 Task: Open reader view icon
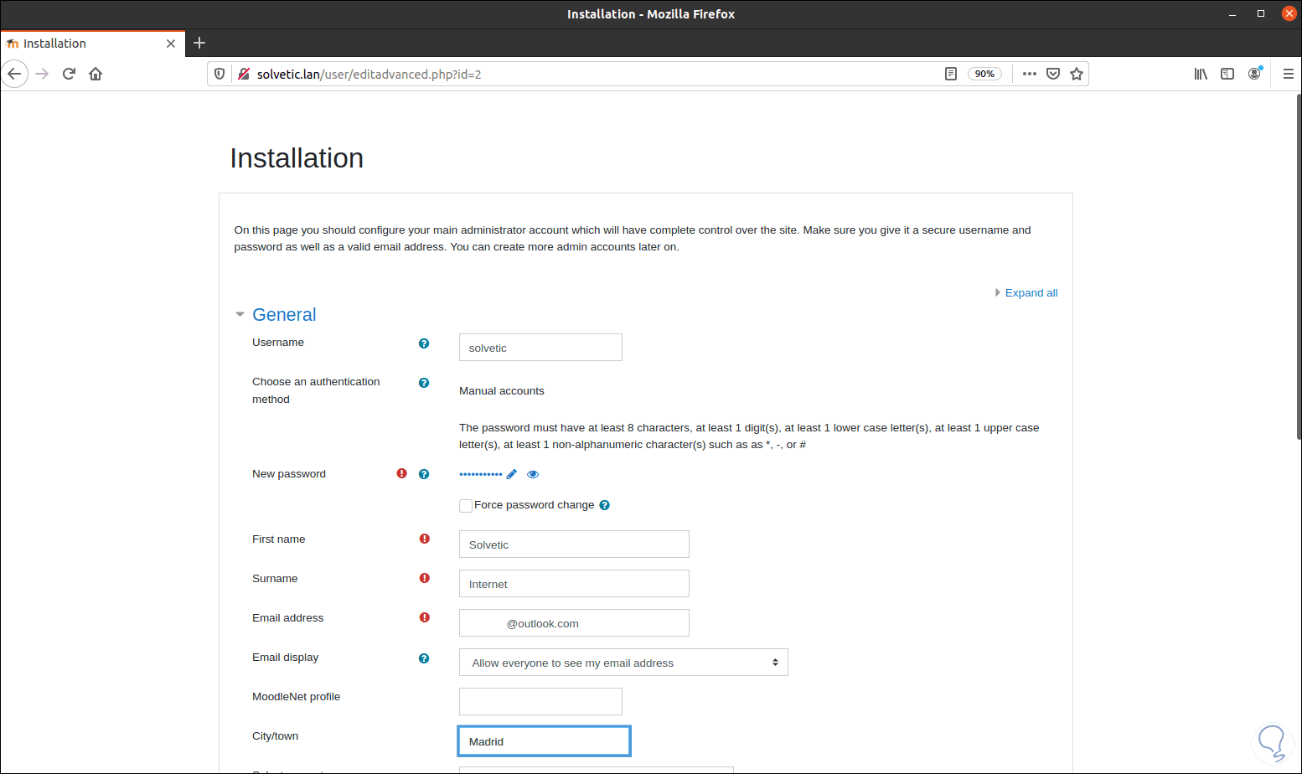point(951,74)
